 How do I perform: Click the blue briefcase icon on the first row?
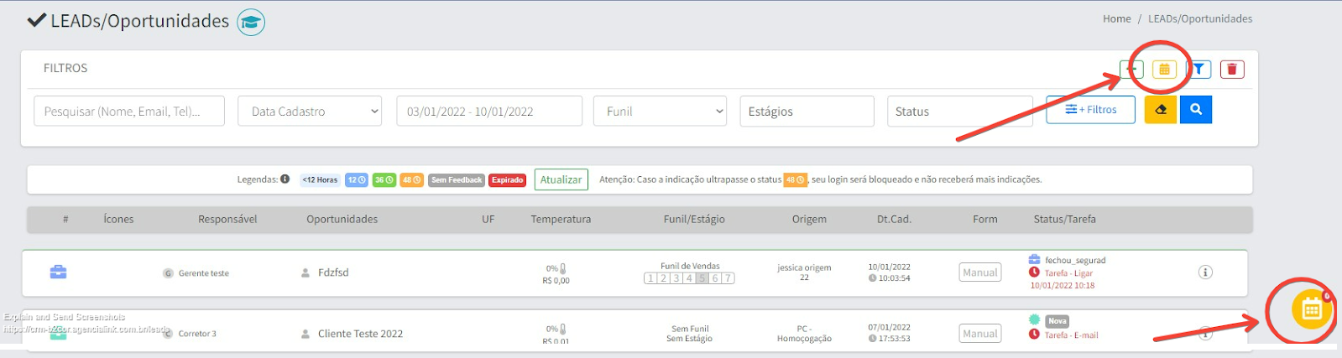point(58,272)
